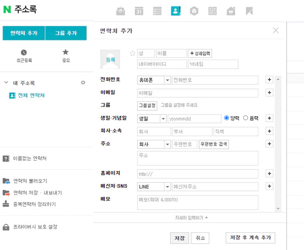Open the group settings gear beside 내 주소록

click(x=83, y=82)
